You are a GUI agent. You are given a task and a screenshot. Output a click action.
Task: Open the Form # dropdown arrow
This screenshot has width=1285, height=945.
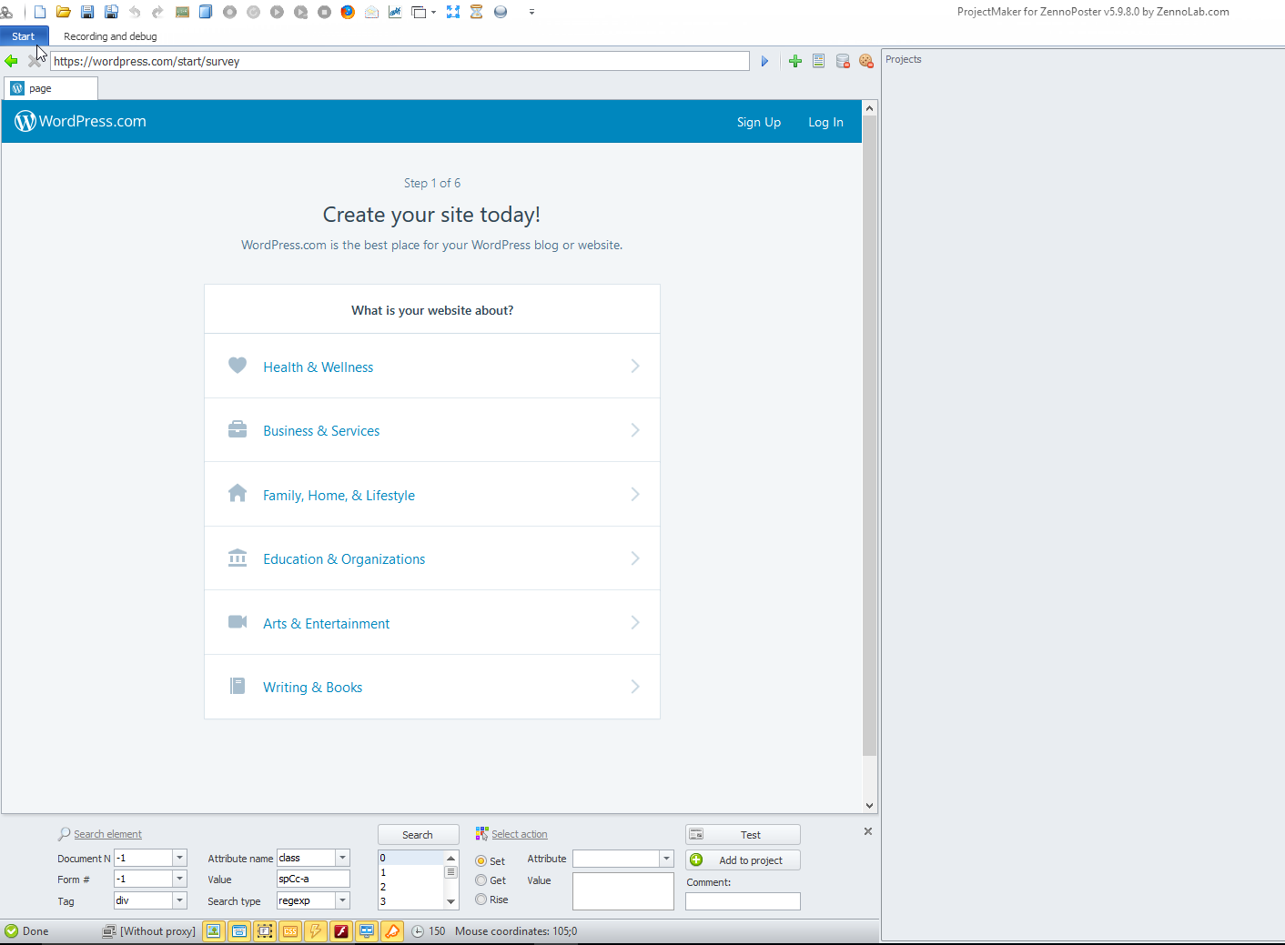click(x=180, y=879)
